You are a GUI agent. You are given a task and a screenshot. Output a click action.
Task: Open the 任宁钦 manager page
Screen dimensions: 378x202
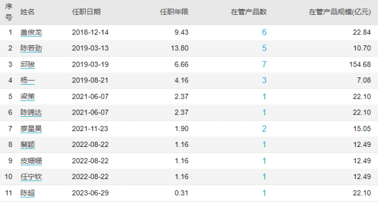point(31,176)
